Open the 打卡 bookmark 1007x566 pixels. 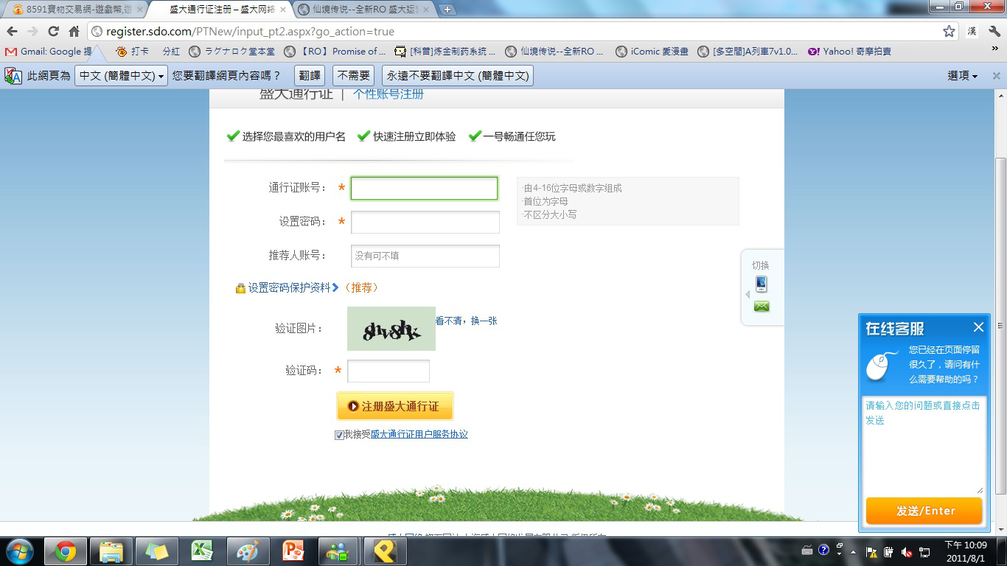tap(133, 52)
